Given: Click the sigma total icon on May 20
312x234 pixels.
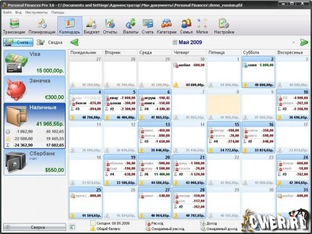Looking at the screenshot, I should [x=141, y=174].
